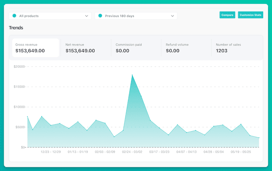This screenshot has width=272, height=171.
Task: Click the 03/17 - 03/23 axis label
Action: click(159, 152)
